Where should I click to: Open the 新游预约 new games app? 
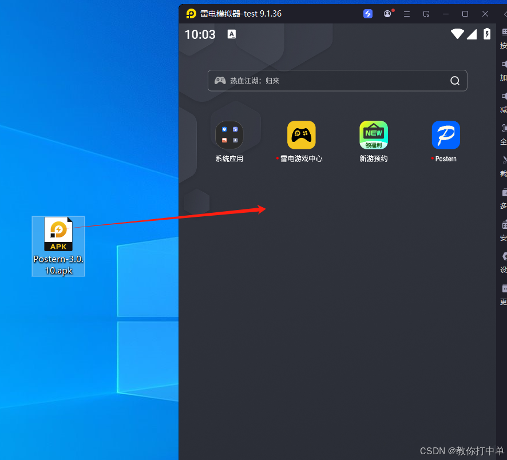click(x=374, y=135)
